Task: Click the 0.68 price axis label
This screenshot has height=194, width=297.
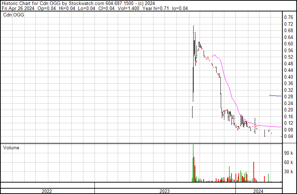Action: point(288,31)
